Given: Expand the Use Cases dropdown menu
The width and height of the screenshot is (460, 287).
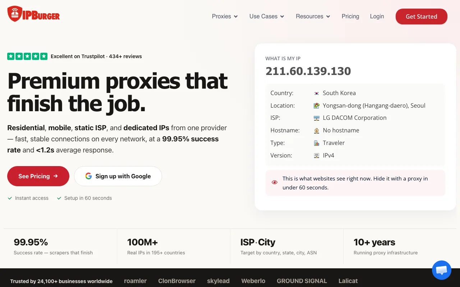Looking at the screenshot, I should point(267,17).
